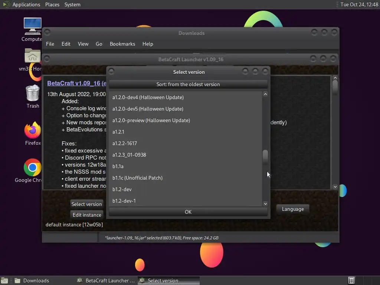This screenshot has width=380, height=285.
Task: Open Help menu in Downloads window
Action: 148,44
